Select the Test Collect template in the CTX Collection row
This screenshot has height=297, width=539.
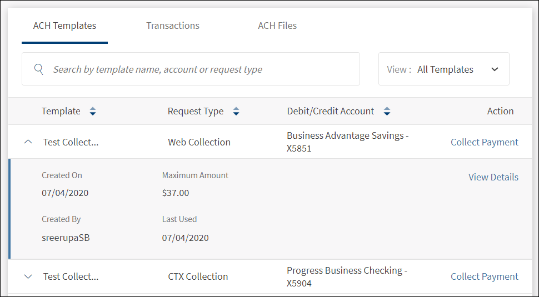pos(71,276)
